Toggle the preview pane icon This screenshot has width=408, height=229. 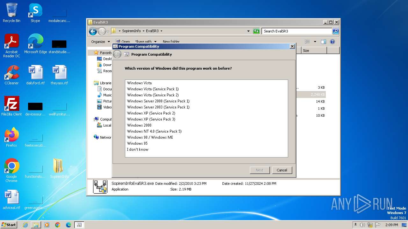coord(324,42)
